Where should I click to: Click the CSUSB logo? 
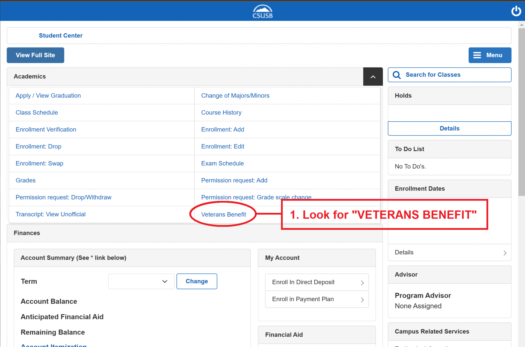[x=262, y=11]
